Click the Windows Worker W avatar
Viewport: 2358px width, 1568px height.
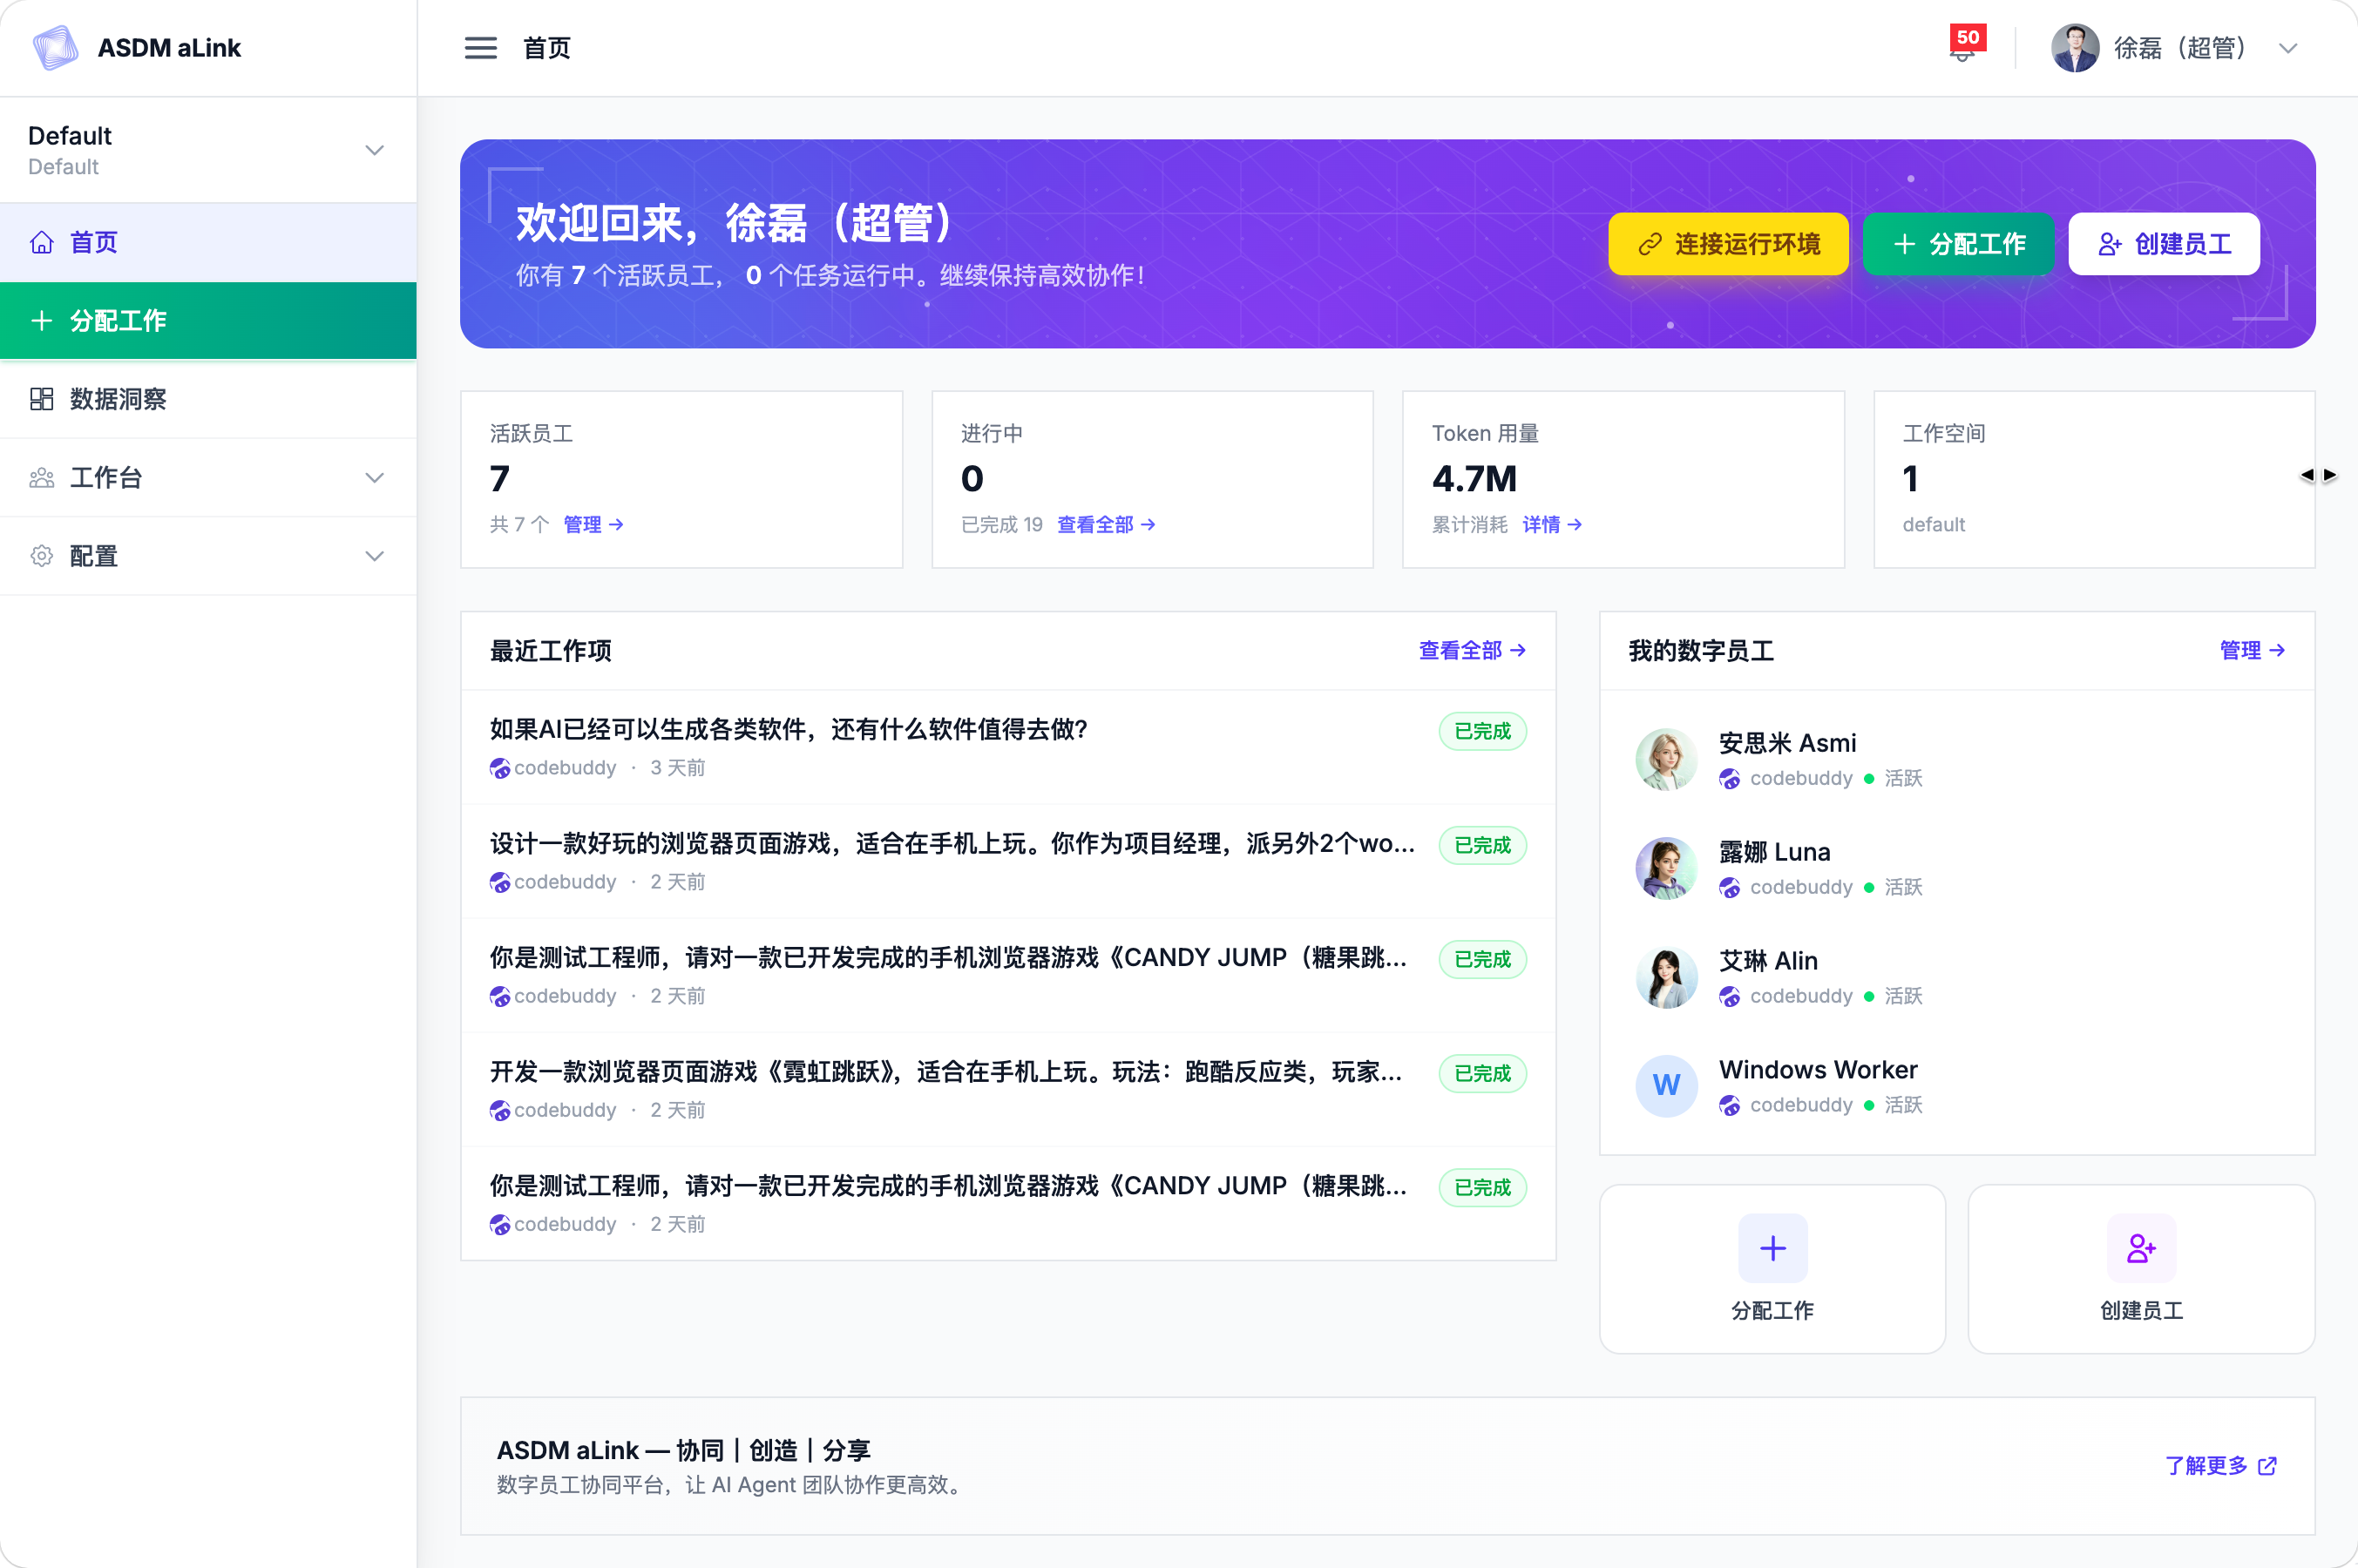[1666, 1086]
